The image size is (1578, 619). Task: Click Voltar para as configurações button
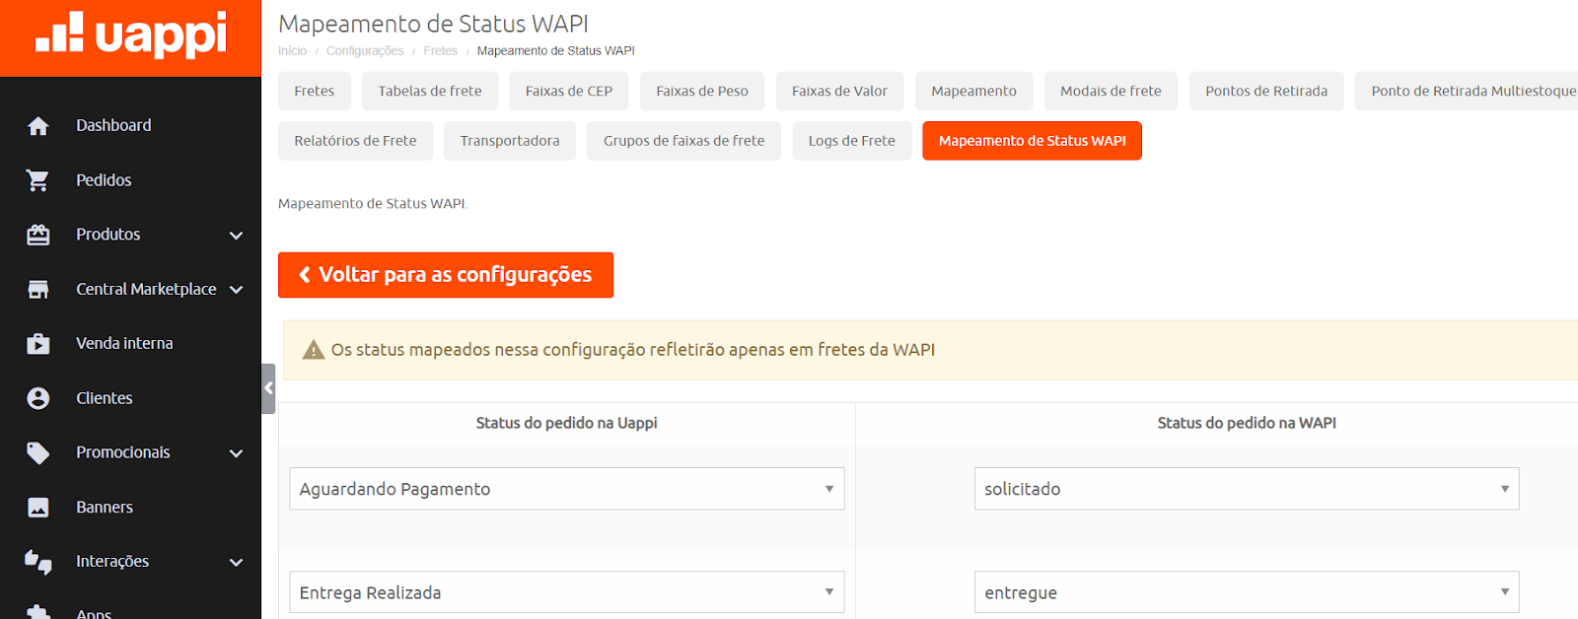[446, 275]
